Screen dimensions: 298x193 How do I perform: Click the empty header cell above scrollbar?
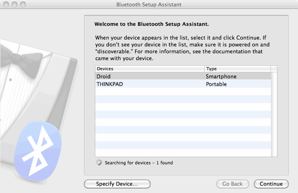click(x=274, y=69)
